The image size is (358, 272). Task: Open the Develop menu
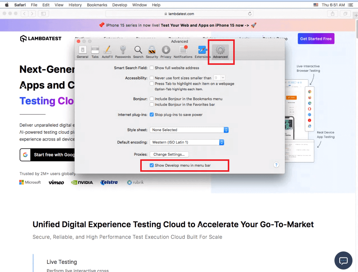pyautogui.click(x=120, y=5)
